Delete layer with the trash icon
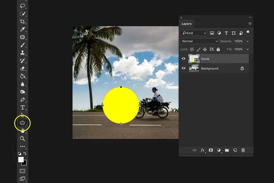This screenshot has width=274, height=183. [243, 150]
